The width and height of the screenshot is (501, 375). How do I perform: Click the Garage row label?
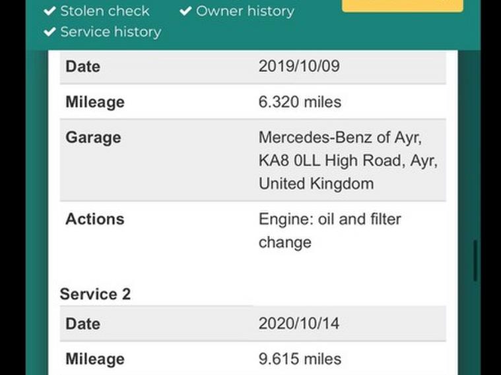pyautogui.click(x=93, y=138)
